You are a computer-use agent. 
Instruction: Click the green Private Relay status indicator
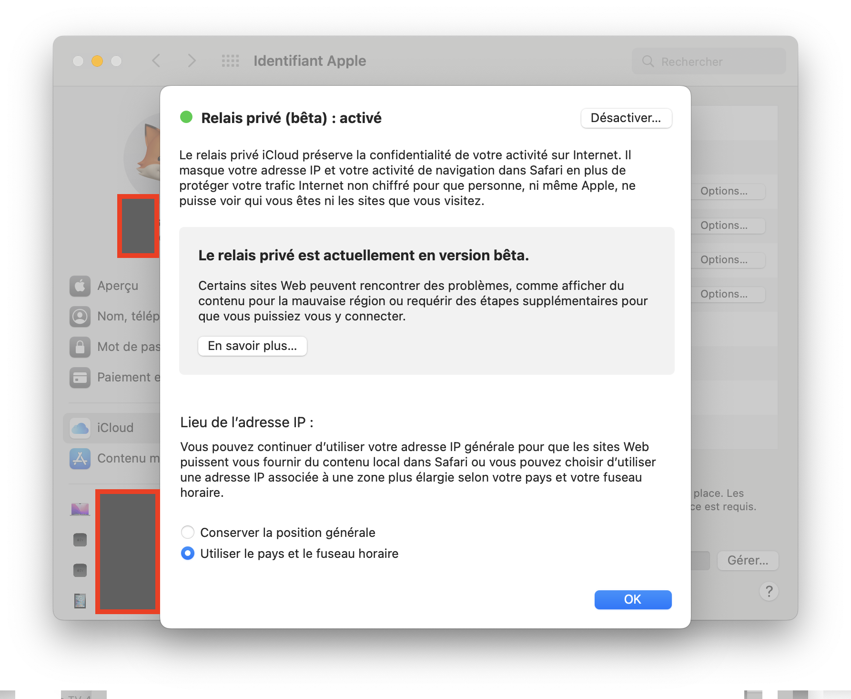pyautogui.click(x=186, y=117)
